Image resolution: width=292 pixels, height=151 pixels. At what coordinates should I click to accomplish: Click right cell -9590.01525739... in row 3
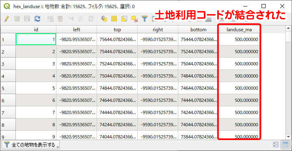158,64
